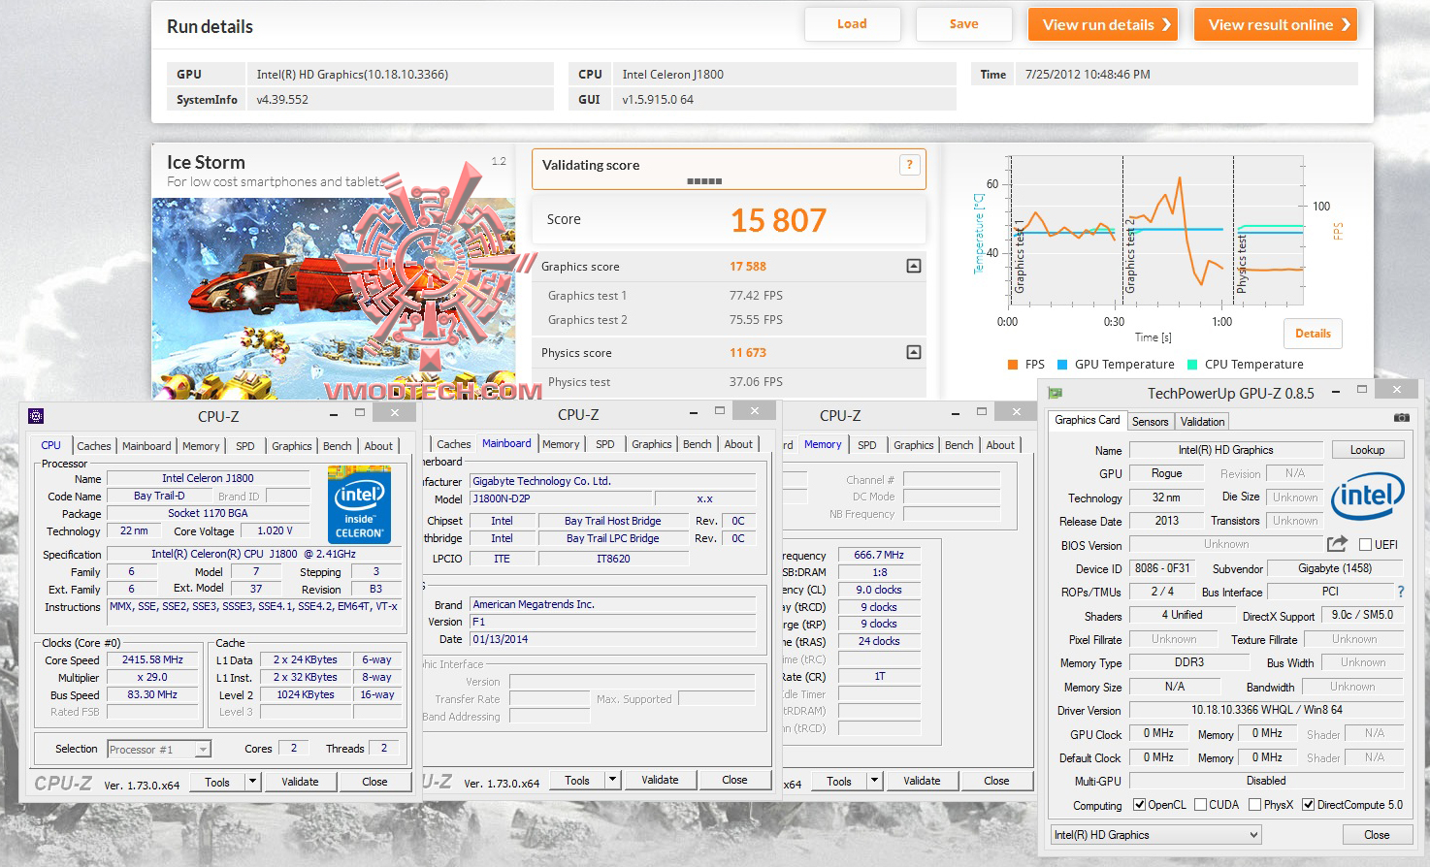This screenshot has width=1430, height=867.
Task: Switch to Caches tab in leftmost CPU-Z window
Action: pyautogui.click(x=93, y=446)
